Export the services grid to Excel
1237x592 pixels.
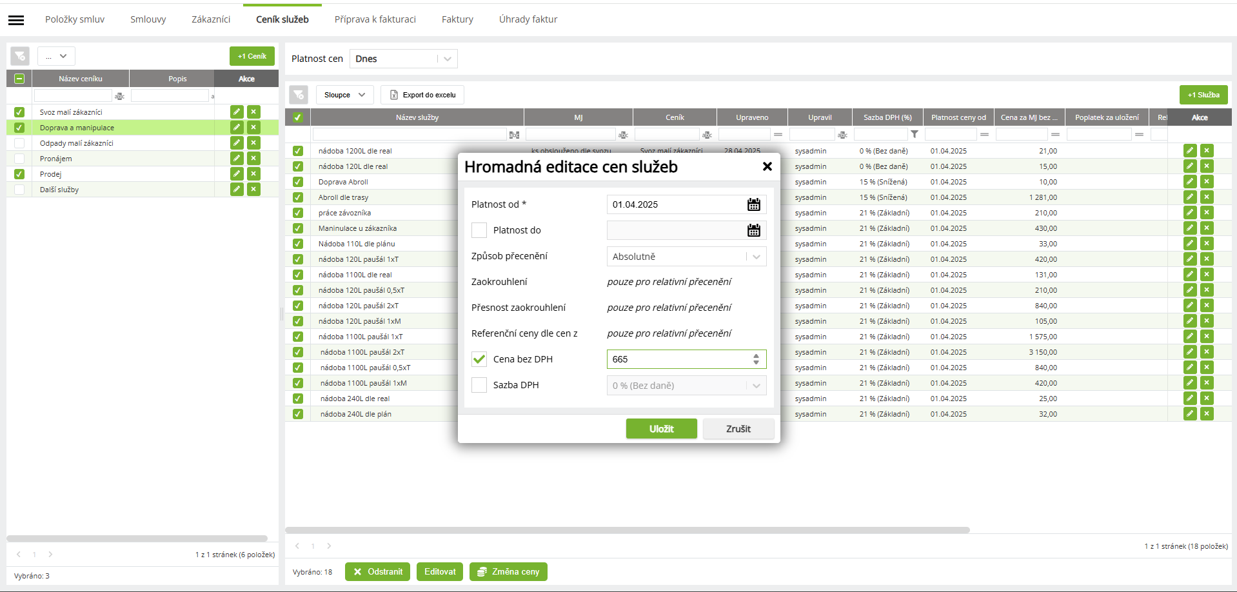point(422,95)
